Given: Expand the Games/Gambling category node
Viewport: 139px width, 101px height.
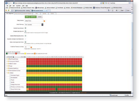Looking at the screenshot, I should pyautogui.click(x=7, y=68).
